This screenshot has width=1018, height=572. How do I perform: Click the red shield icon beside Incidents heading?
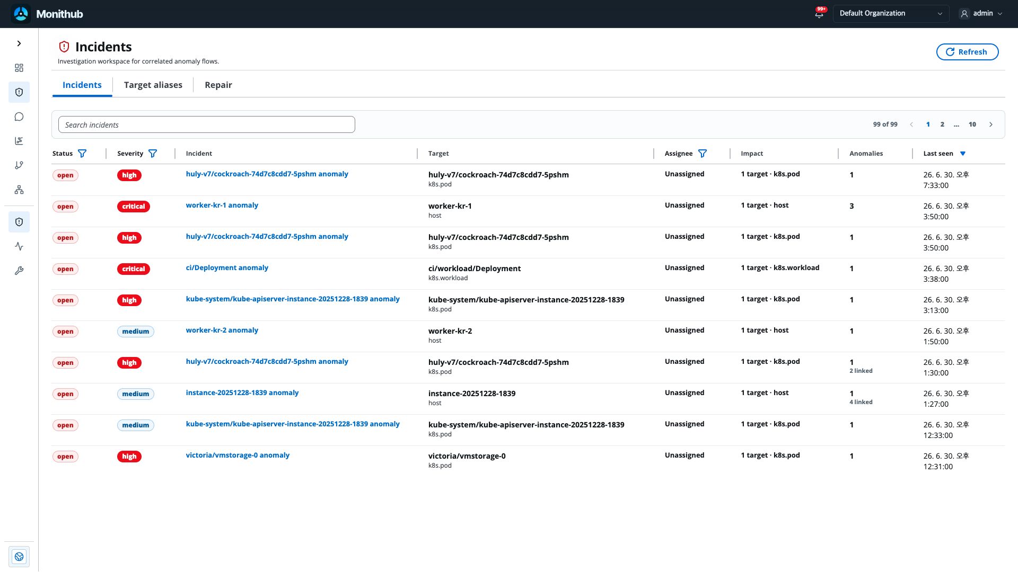(64, 47)
